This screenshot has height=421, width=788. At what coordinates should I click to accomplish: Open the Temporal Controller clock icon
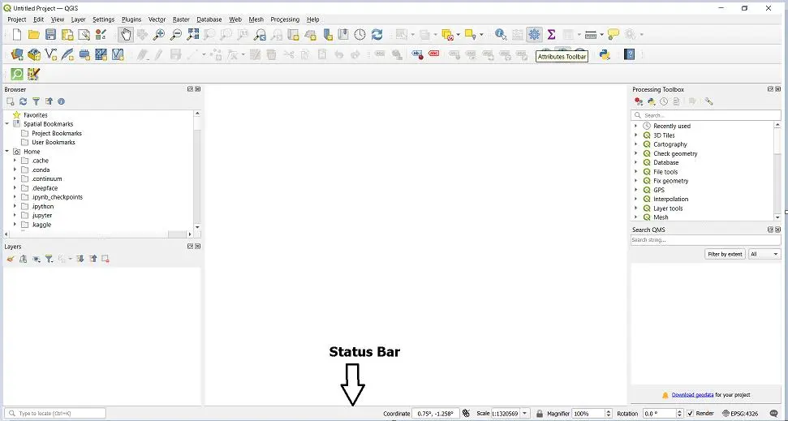[x=360, y=35]
